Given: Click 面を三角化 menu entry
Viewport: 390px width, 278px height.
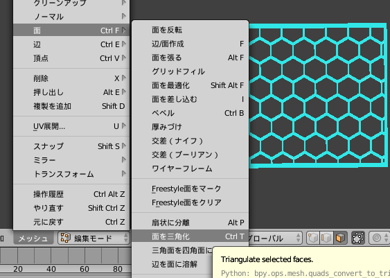Looking at the screenshot, I should tap(190, 236).
